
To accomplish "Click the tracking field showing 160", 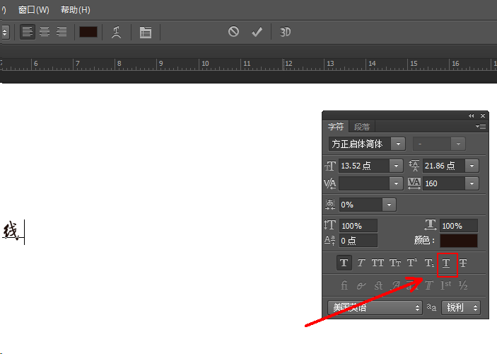I will (444, 183).
